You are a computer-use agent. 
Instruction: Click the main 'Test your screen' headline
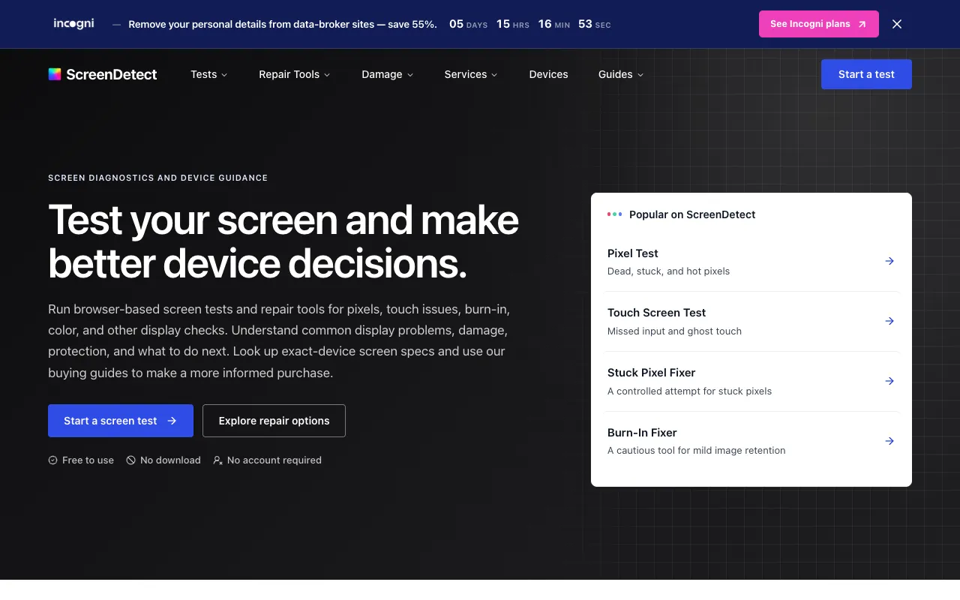pos(283,241)
